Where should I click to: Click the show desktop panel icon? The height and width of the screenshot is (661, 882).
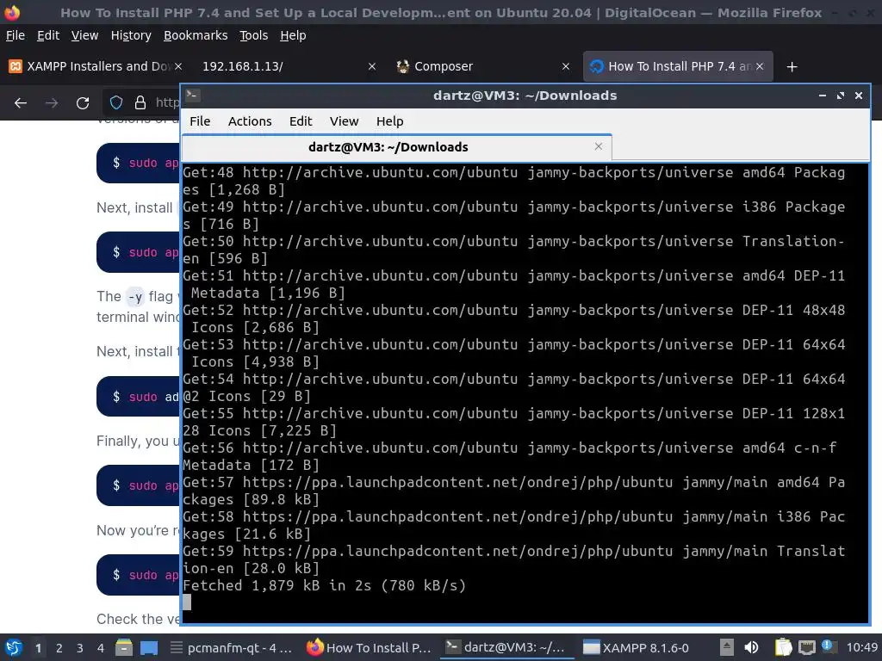(149, 648)
